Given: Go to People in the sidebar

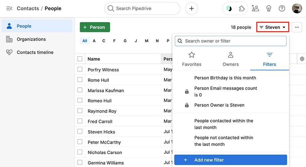Looking at the screenshot, I should pos(37,26).
